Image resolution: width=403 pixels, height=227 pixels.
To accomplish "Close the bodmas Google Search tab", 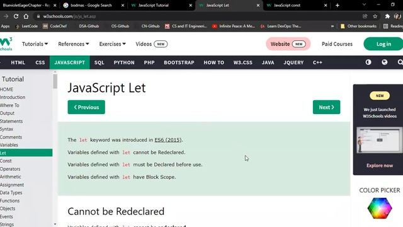I will click(x=123, y=5).
